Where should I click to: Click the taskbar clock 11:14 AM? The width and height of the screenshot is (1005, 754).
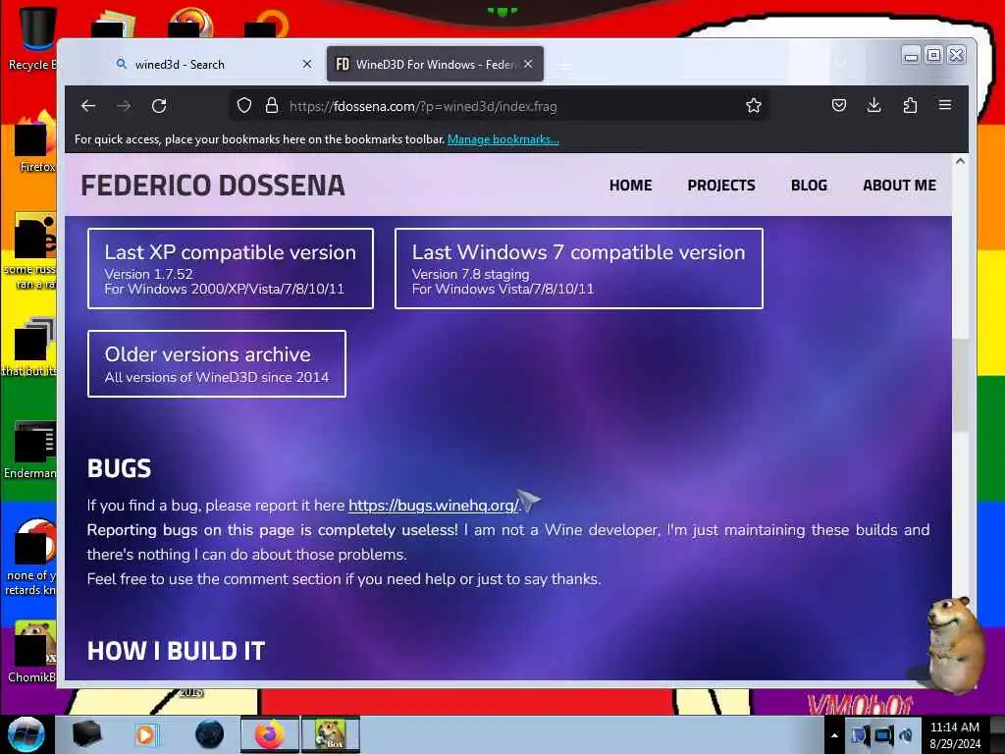[x=955, y=734]
